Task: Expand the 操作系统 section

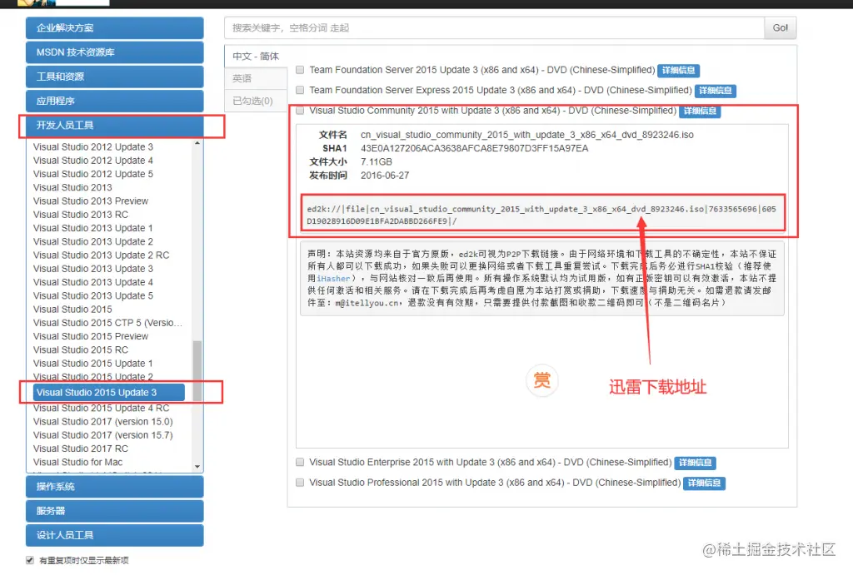Action: tap(115, 487)
